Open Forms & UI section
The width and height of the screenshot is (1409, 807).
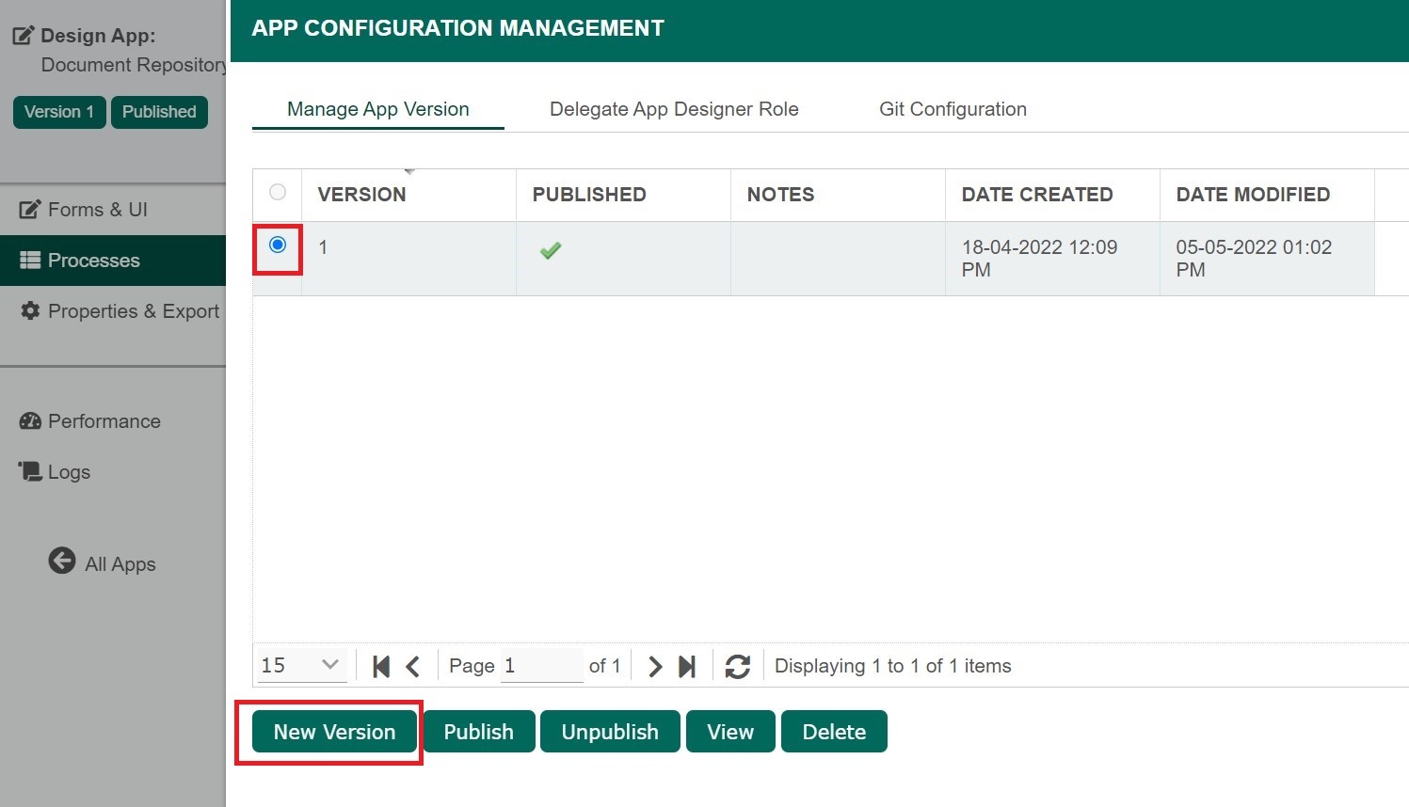pos(97,210)
